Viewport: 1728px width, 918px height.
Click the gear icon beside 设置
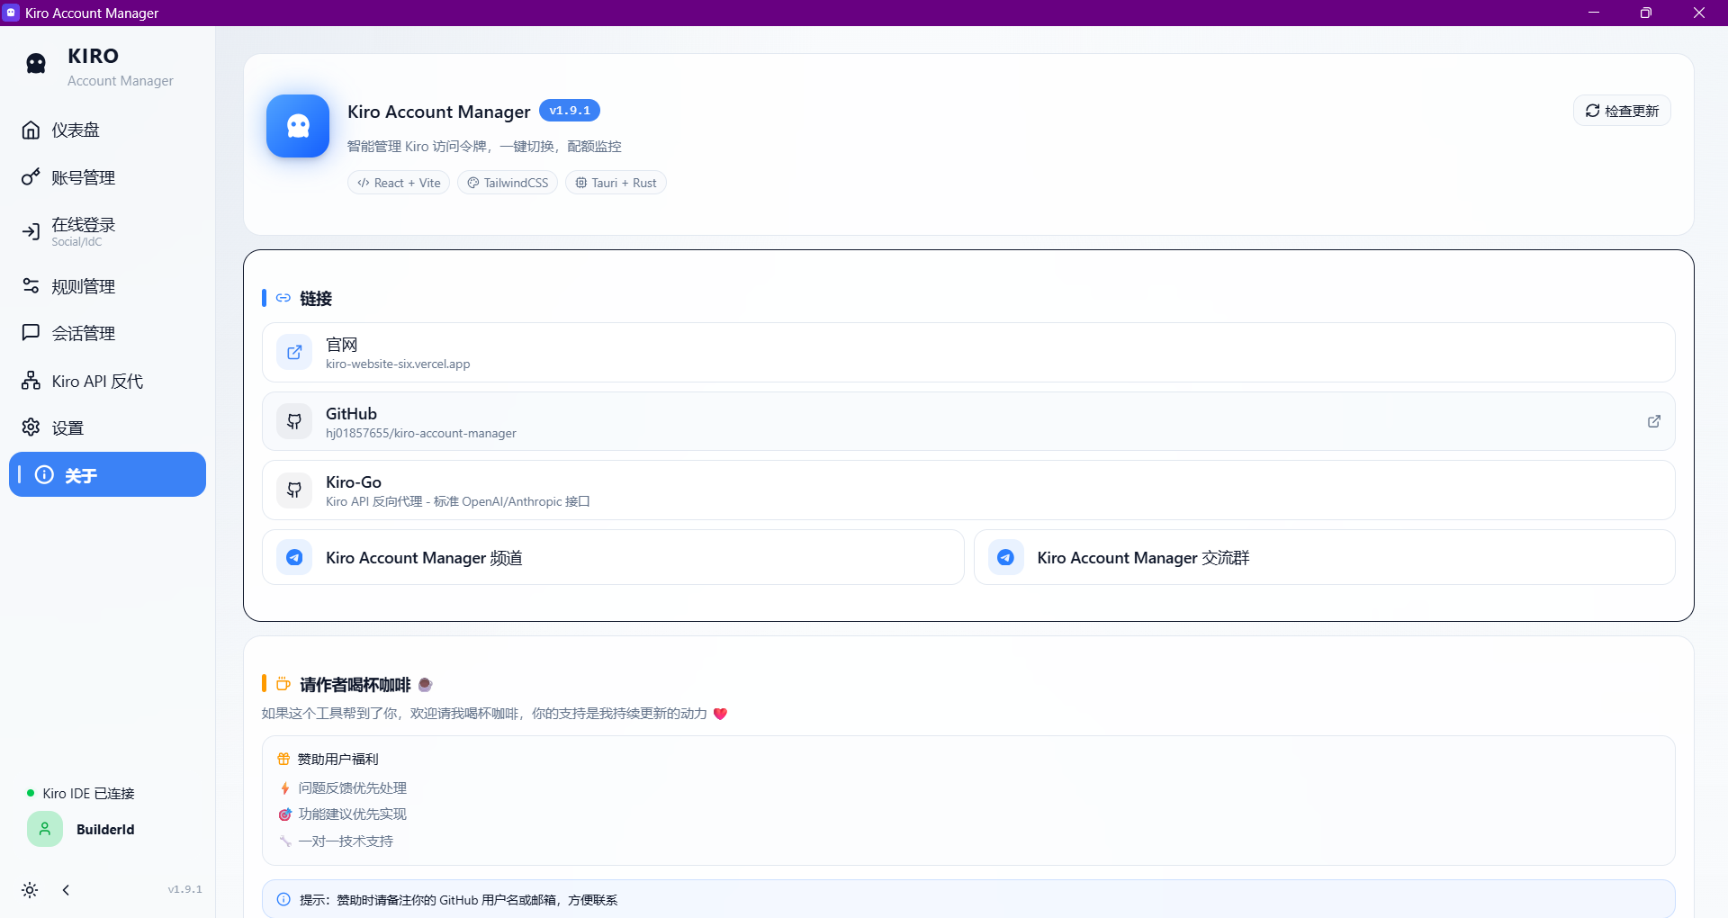pyautogui.click(x=31, y=427)
